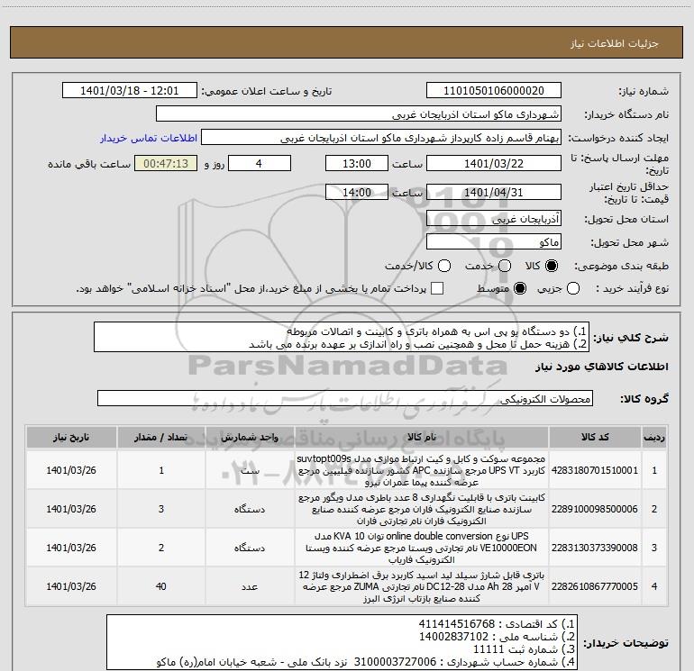Click the عدد unit cell in row 4
This screenshot has width=694, height=671.
tap(250, 586)
